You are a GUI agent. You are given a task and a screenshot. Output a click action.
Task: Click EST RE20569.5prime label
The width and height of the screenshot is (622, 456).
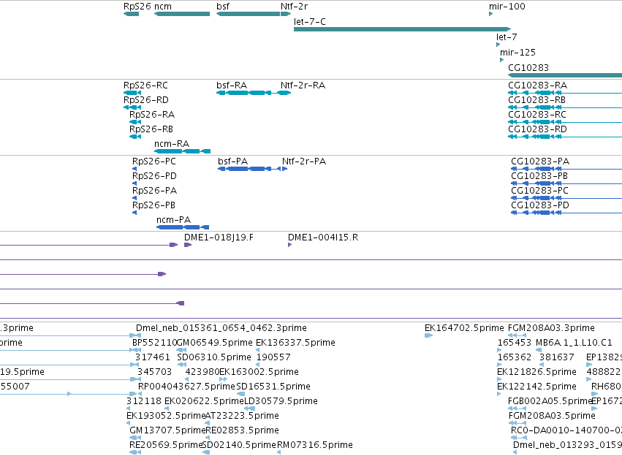[x=166, y=445]
